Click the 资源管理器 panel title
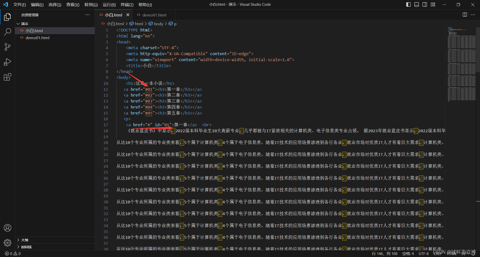Image resolution: width=480 pixels, height=257 pixels. (x=30, y=15)
